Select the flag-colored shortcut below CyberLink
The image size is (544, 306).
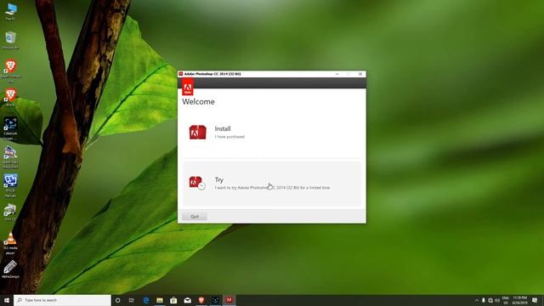[10, 157]
